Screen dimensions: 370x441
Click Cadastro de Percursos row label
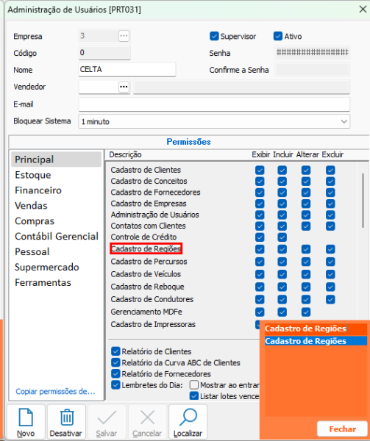149,262
